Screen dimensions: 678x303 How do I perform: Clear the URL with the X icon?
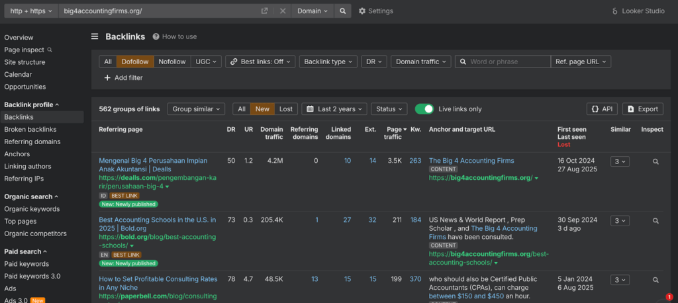283,11
